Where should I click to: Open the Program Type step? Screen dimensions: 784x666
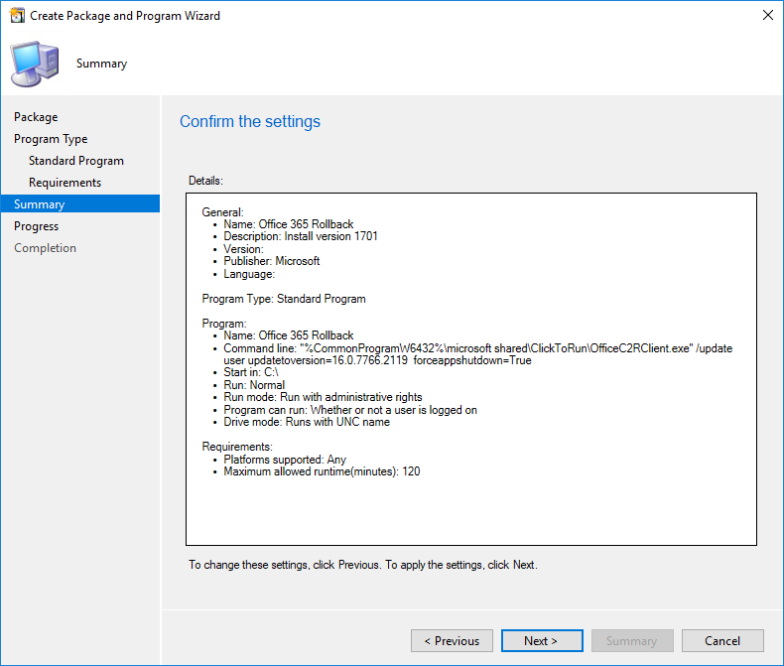pos(51,139)
